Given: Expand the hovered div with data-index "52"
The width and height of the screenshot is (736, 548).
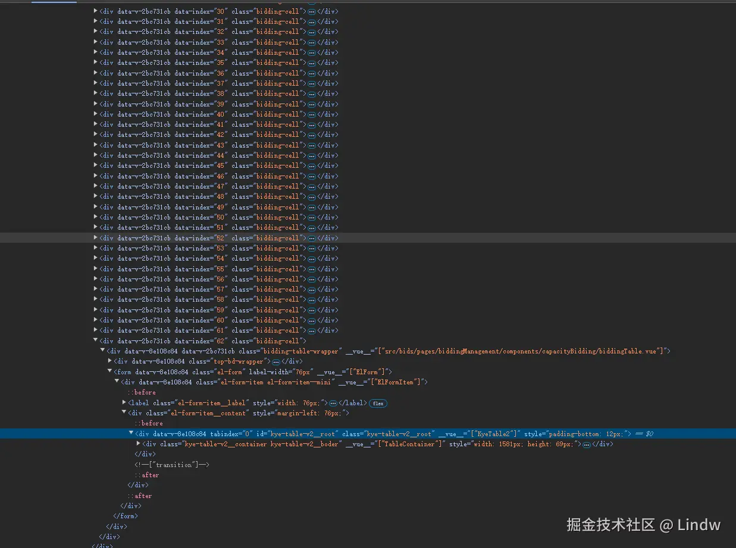Looking at the screenshot, I should coord(96,238).
